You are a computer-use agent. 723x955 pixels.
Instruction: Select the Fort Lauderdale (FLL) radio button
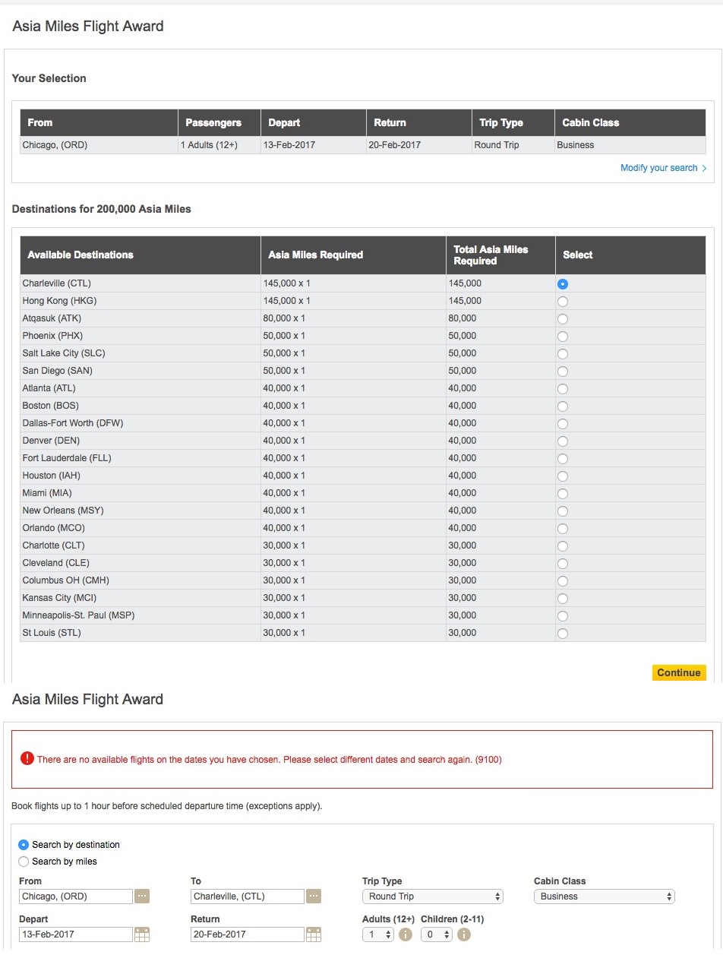click(563, 459)
